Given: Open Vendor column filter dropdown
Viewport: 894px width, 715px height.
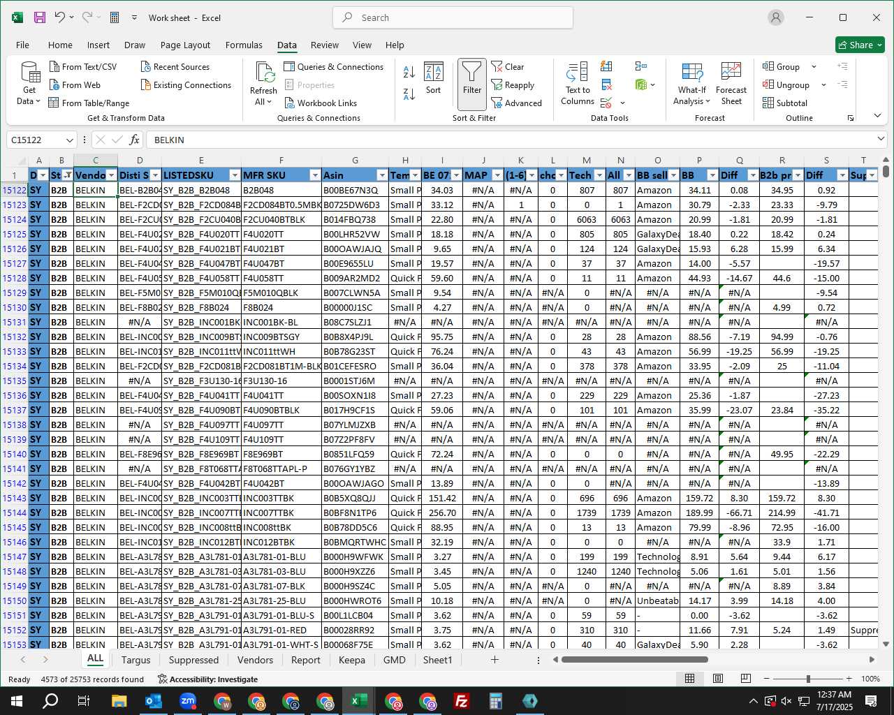Looking at the screenshot, I should (112, 175).
